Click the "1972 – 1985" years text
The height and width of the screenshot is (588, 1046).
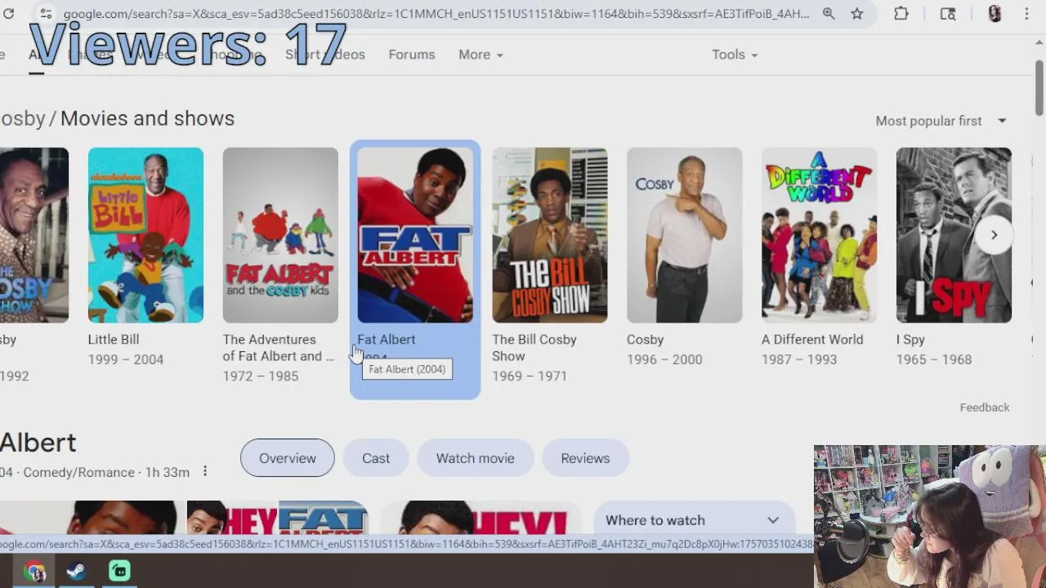pyautogui.click(x=261, y=376)
